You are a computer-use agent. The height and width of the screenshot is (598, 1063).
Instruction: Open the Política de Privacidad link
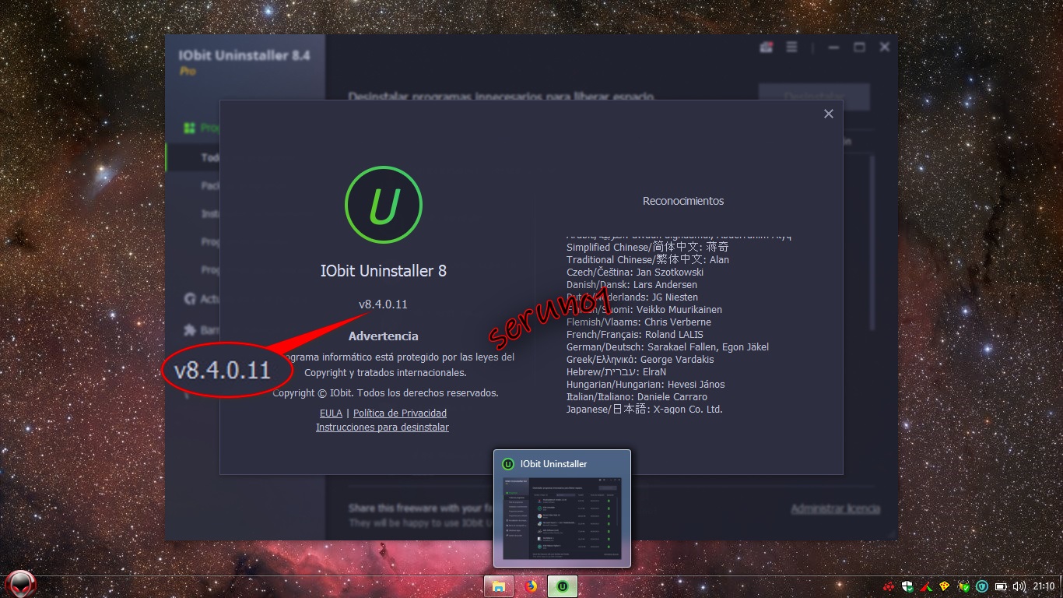(x=400, y=413)
